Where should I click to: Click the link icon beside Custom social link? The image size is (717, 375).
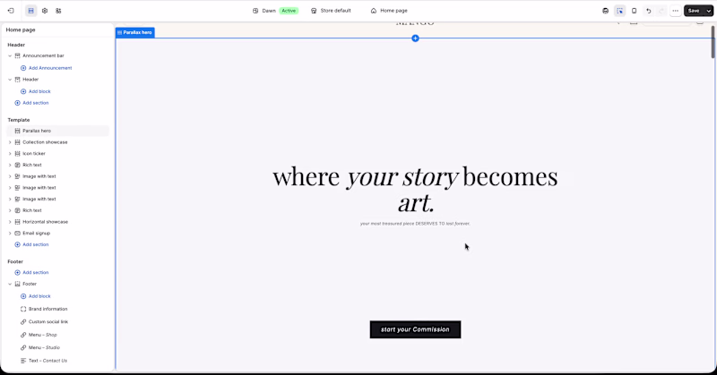pyautogui.click(x=23, y=321)
